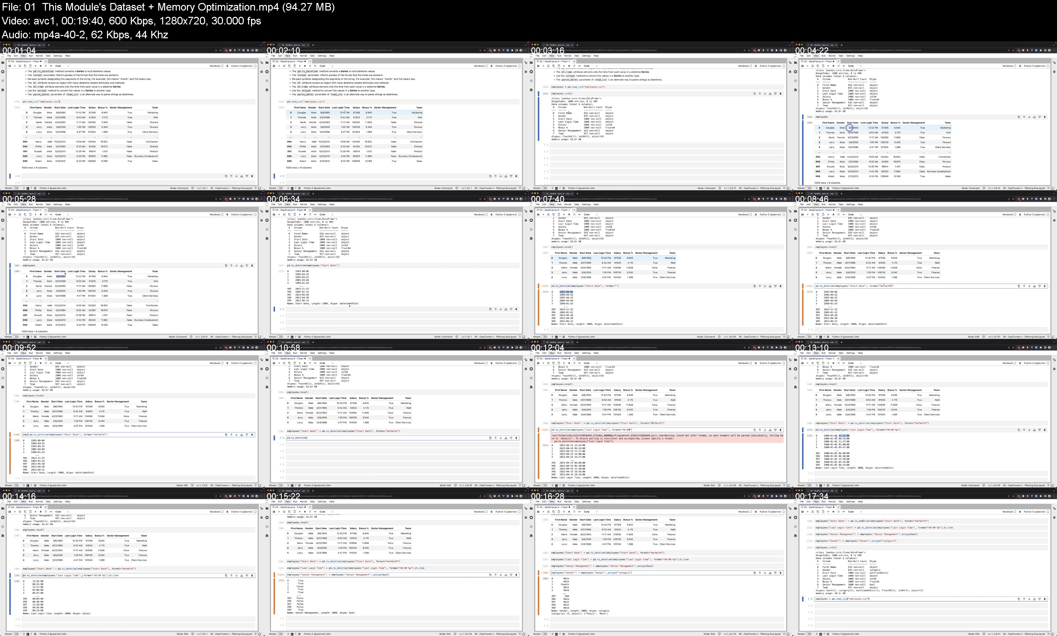Open Tabs menu in 00:06:34 frame
The height and width of the screenshot is (636, 1057).
[312, 204]
